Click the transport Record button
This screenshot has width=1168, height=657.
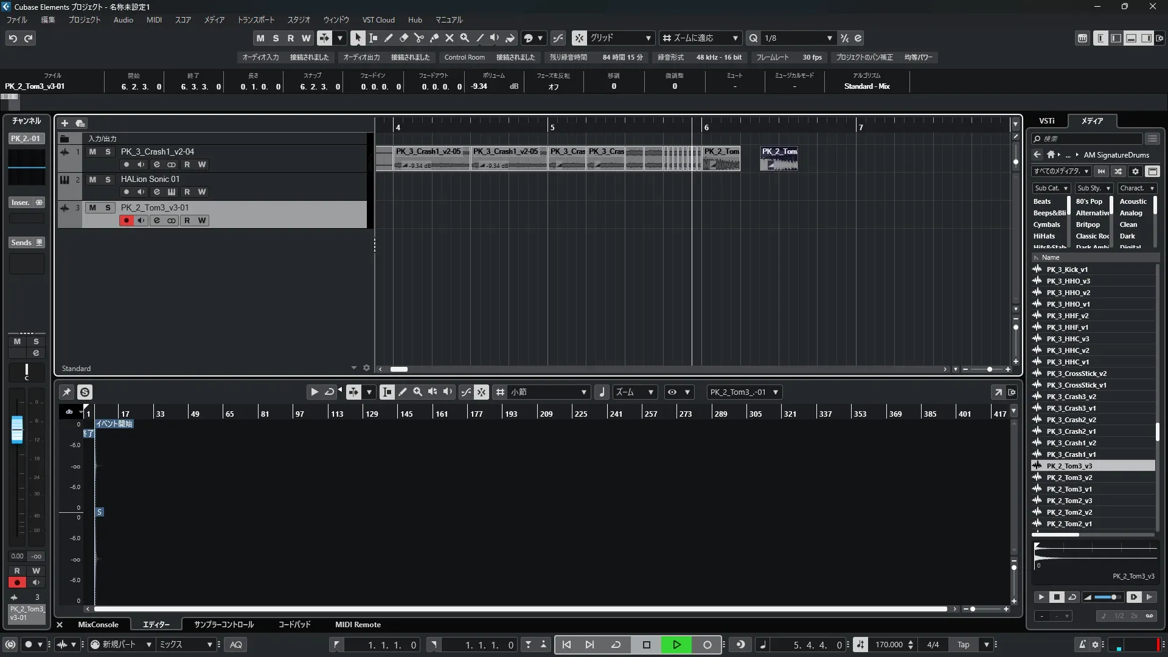707,645
